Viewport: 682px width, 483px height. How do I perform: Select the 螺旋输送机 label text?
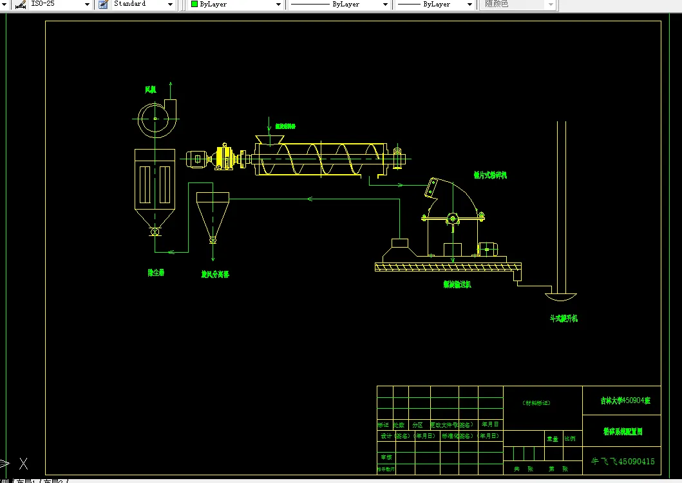click(457, 284)
